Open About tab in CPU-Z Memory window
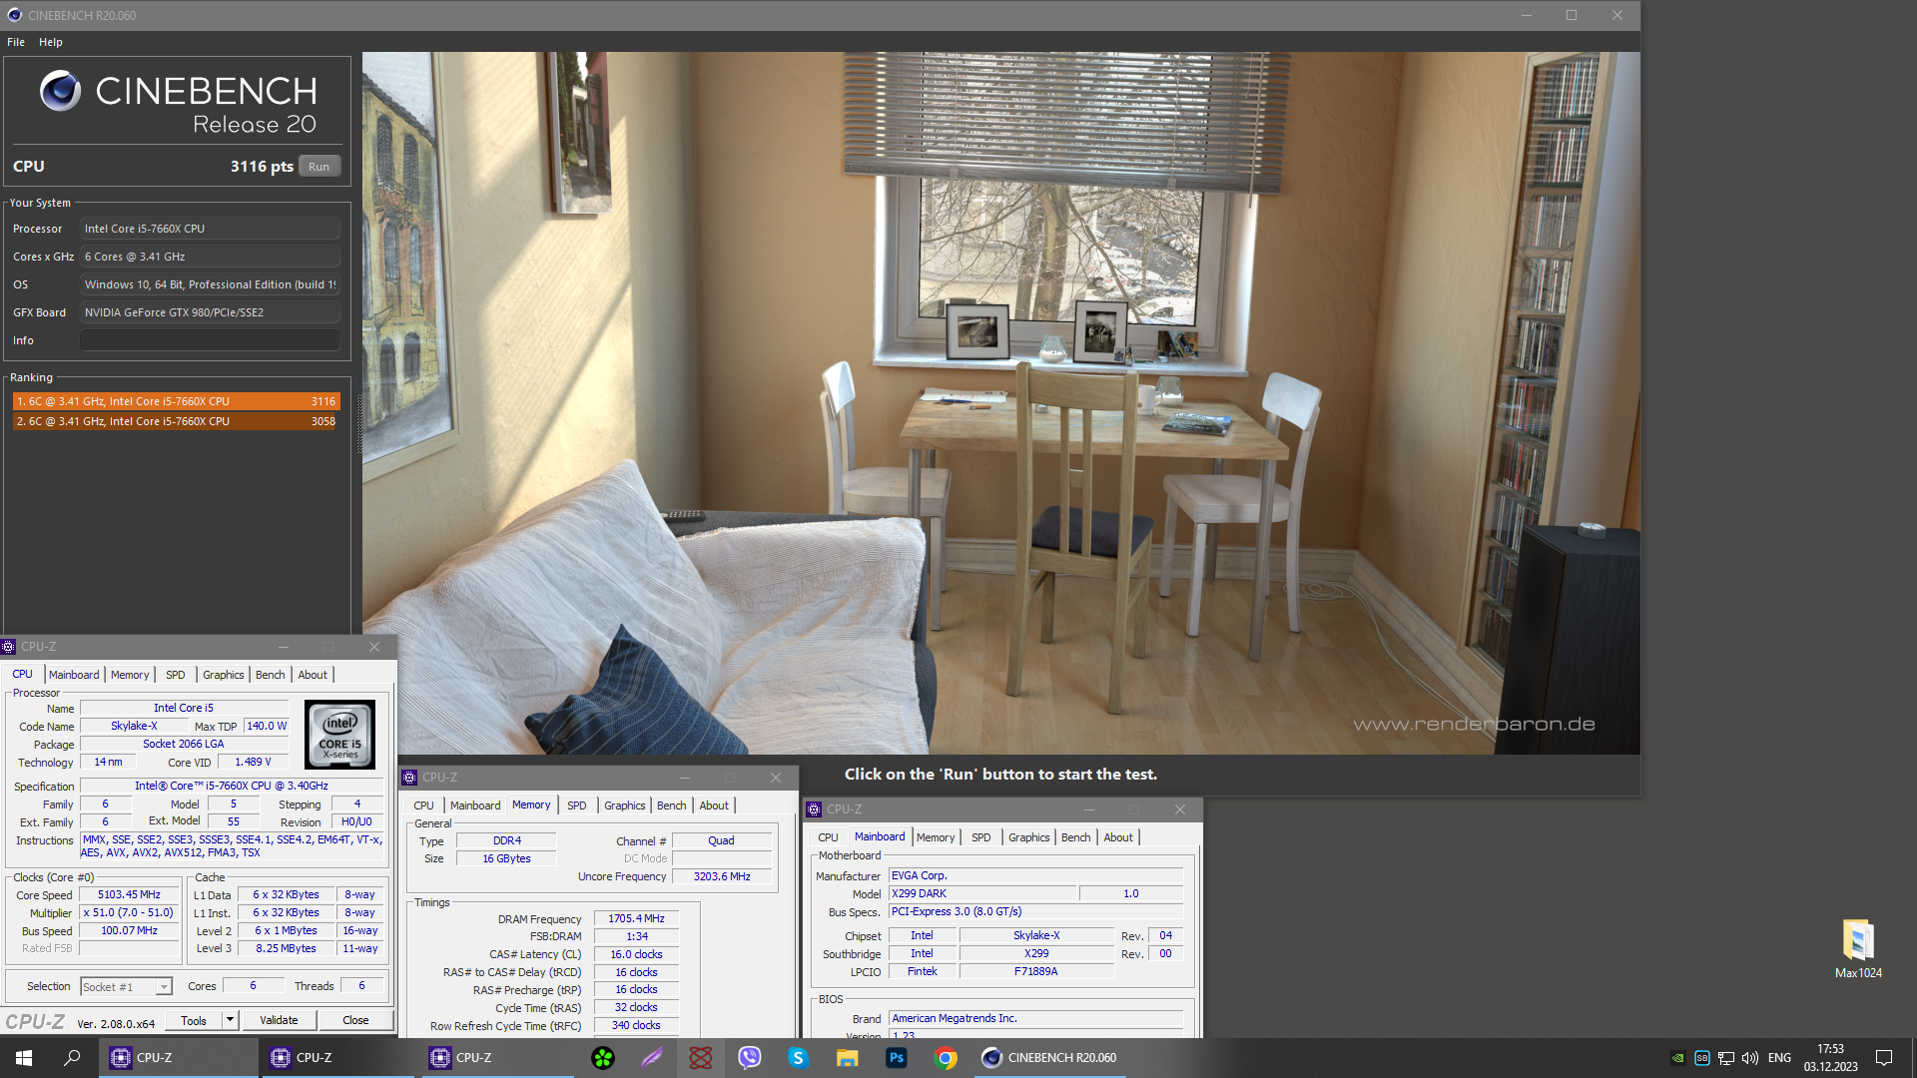 (x=714, y=806)
